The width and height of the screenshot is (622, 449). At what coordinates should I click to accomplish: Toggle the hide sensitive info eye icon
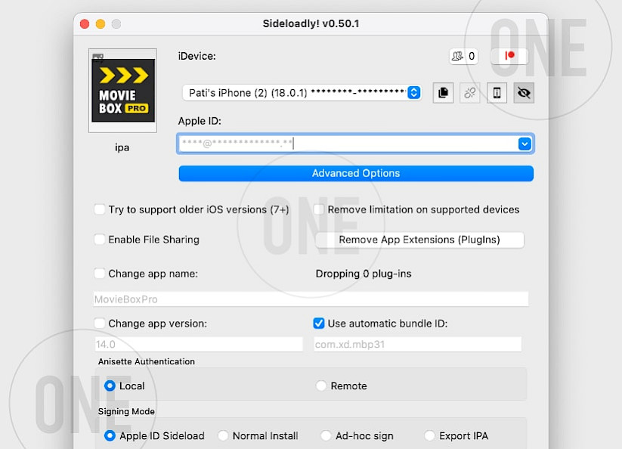click(x=524, y=93)
